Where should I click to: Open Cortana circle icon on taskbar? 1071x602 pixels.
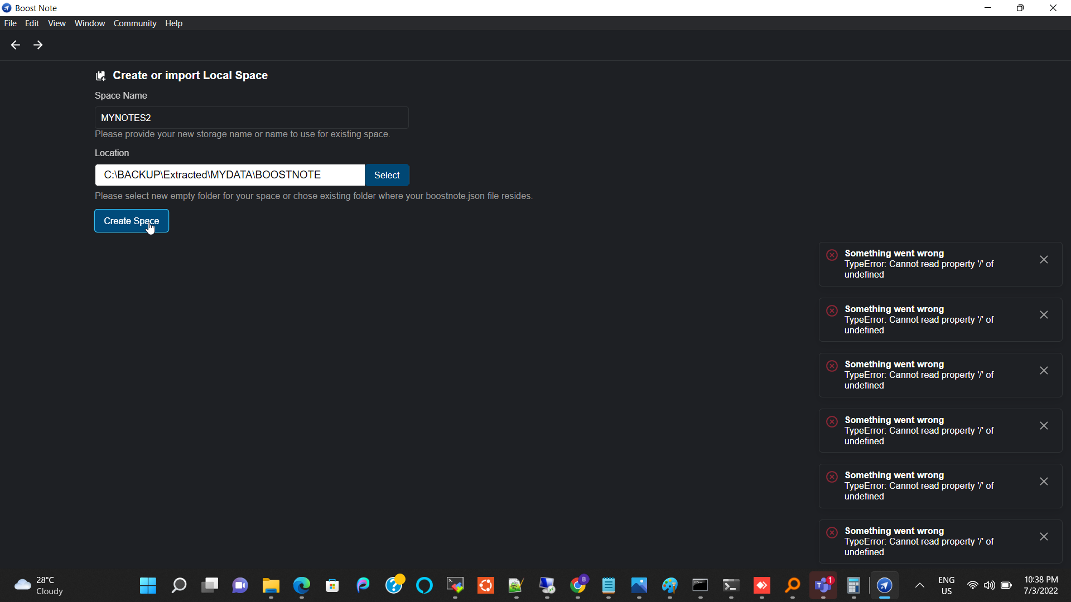(x=424, y=585)
